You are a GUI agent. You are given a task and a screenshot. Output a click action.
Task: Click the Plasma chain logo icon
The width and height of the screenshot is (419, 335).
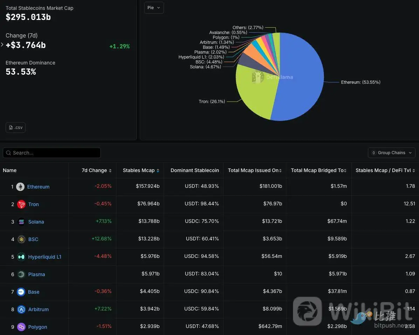click(x=21, y=274)
